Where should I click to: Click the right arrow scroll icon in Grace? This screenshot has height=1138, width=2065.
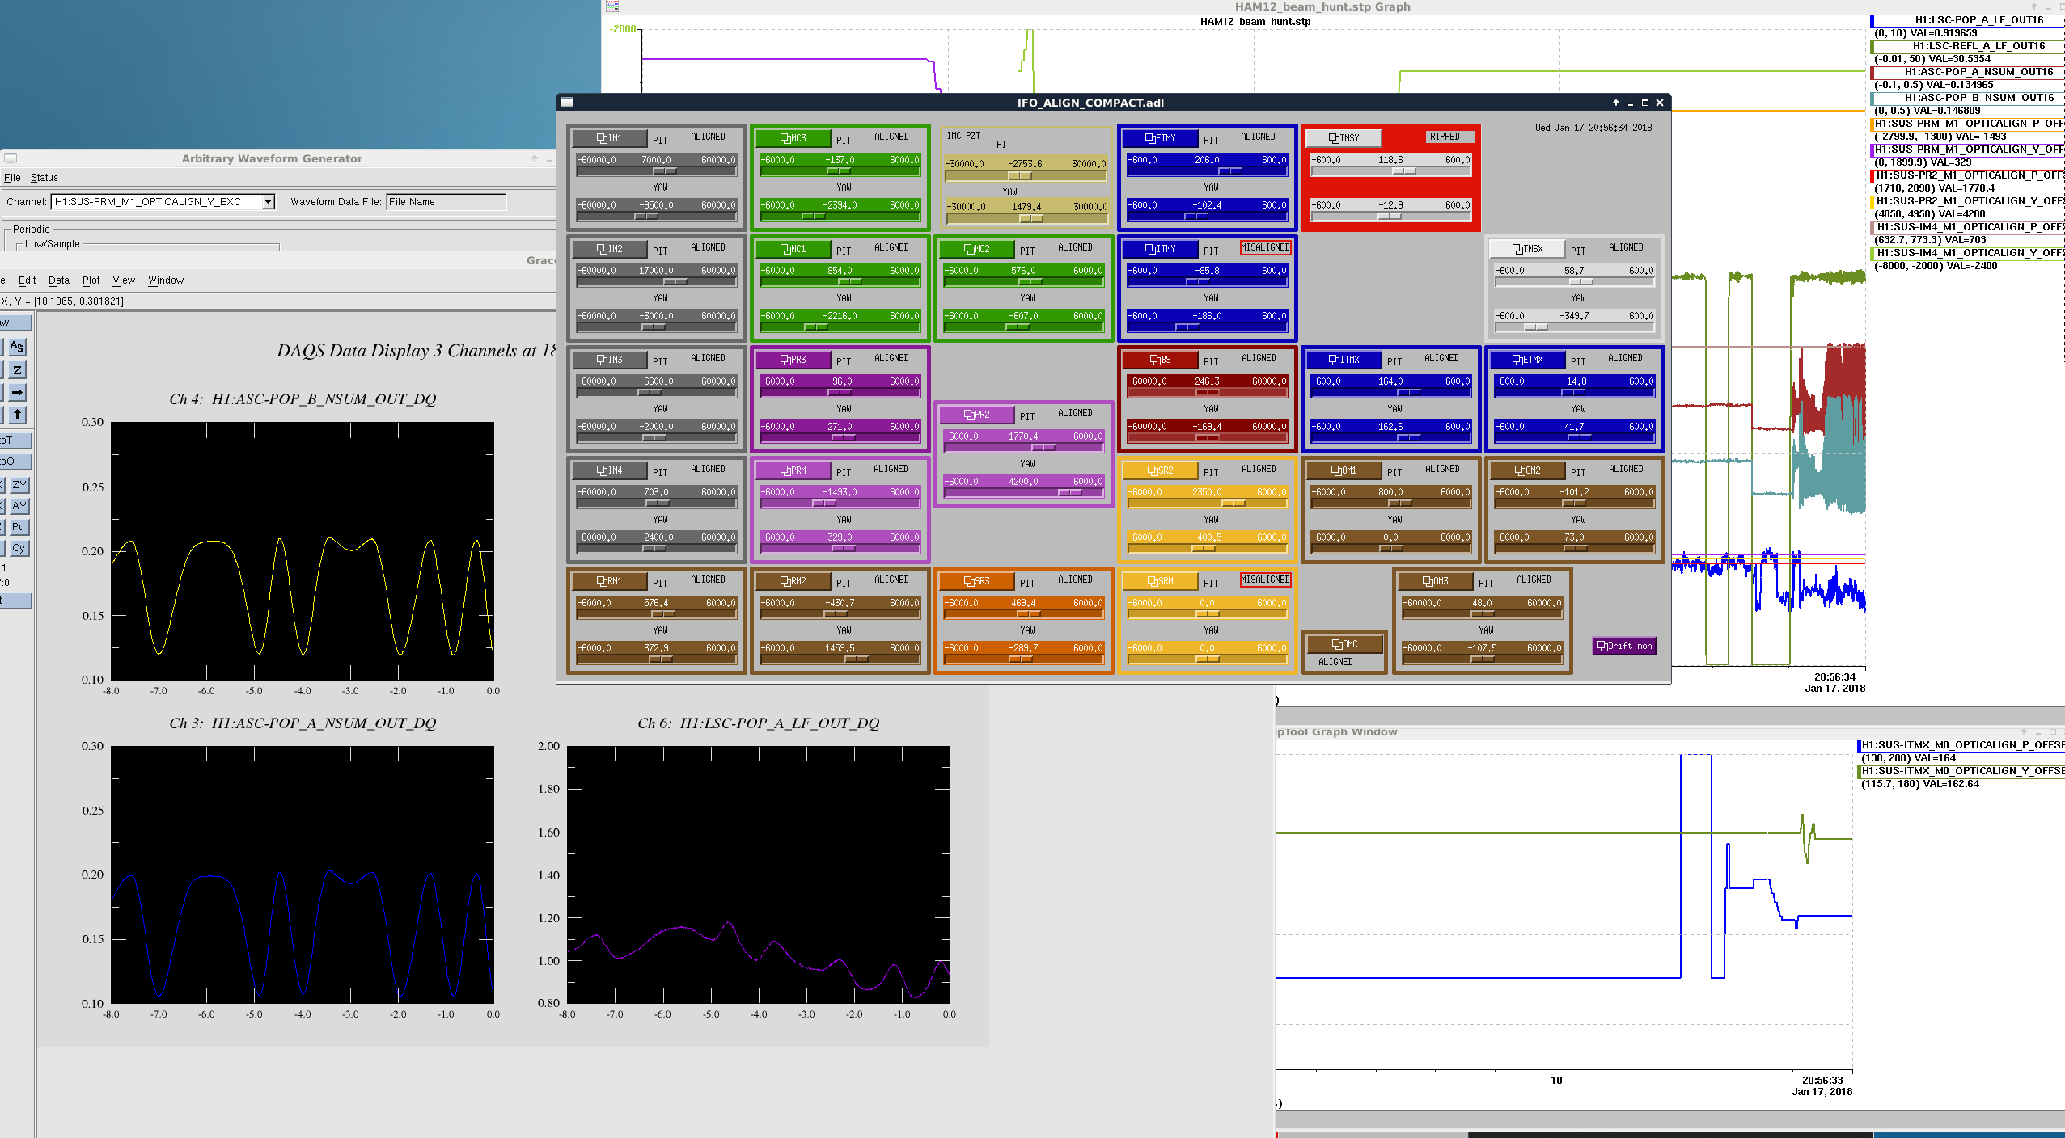point(17,393)
